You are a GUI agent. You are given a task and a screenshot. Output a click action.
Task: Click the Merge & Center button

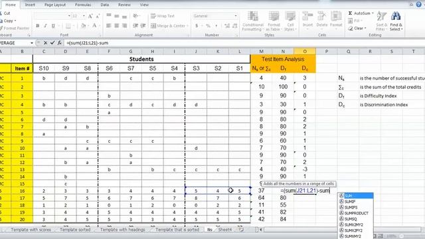point(168,26)
